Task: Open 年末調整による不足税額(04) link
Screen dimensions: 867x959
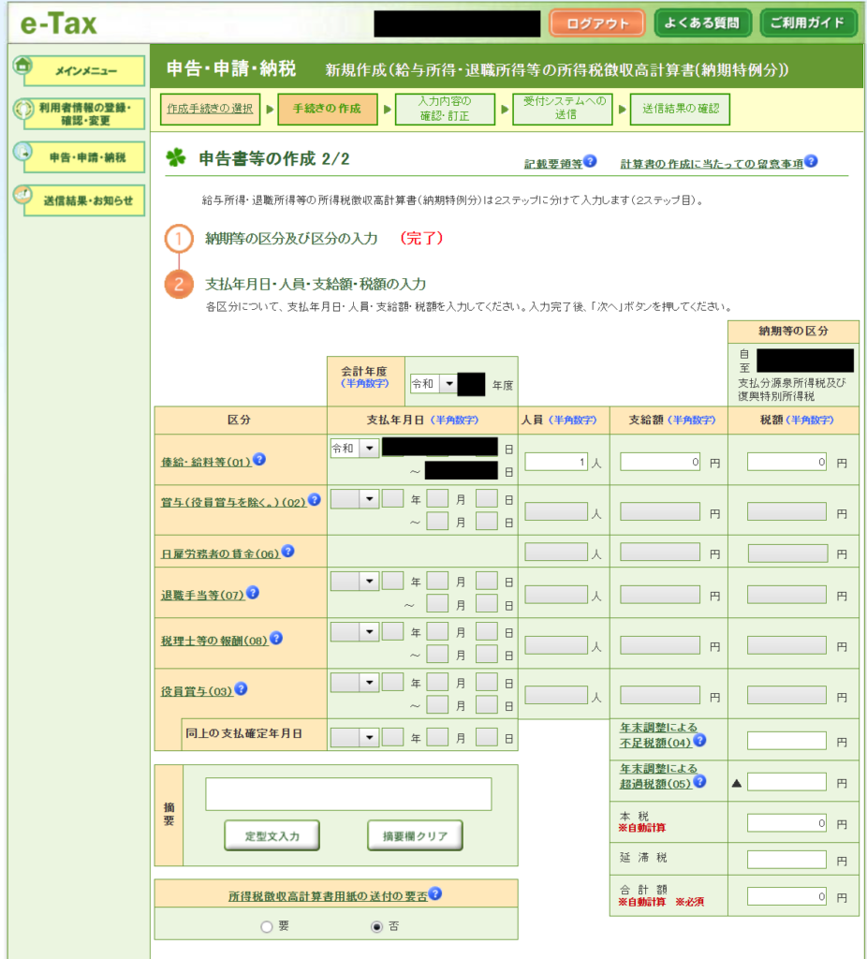Action: click(x=658, y=734)
